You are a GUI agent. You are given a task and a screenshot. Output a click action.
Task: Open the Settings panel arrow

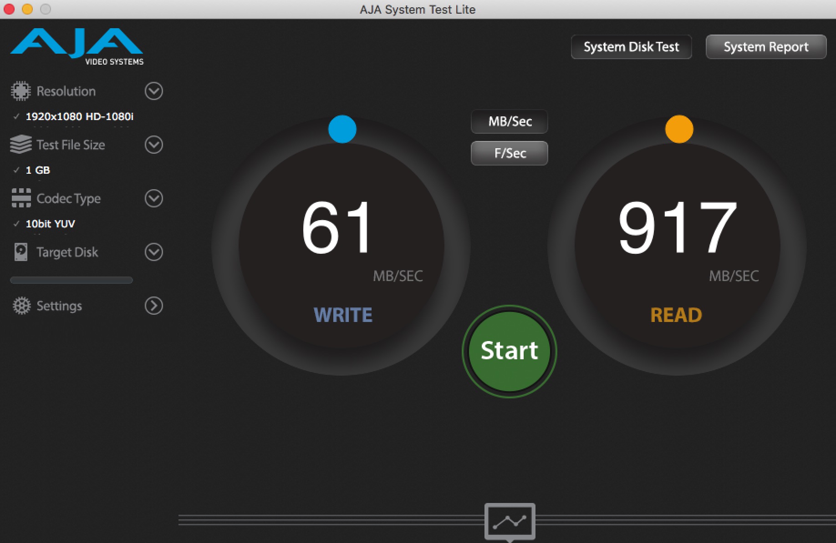[x=154, y=306]
